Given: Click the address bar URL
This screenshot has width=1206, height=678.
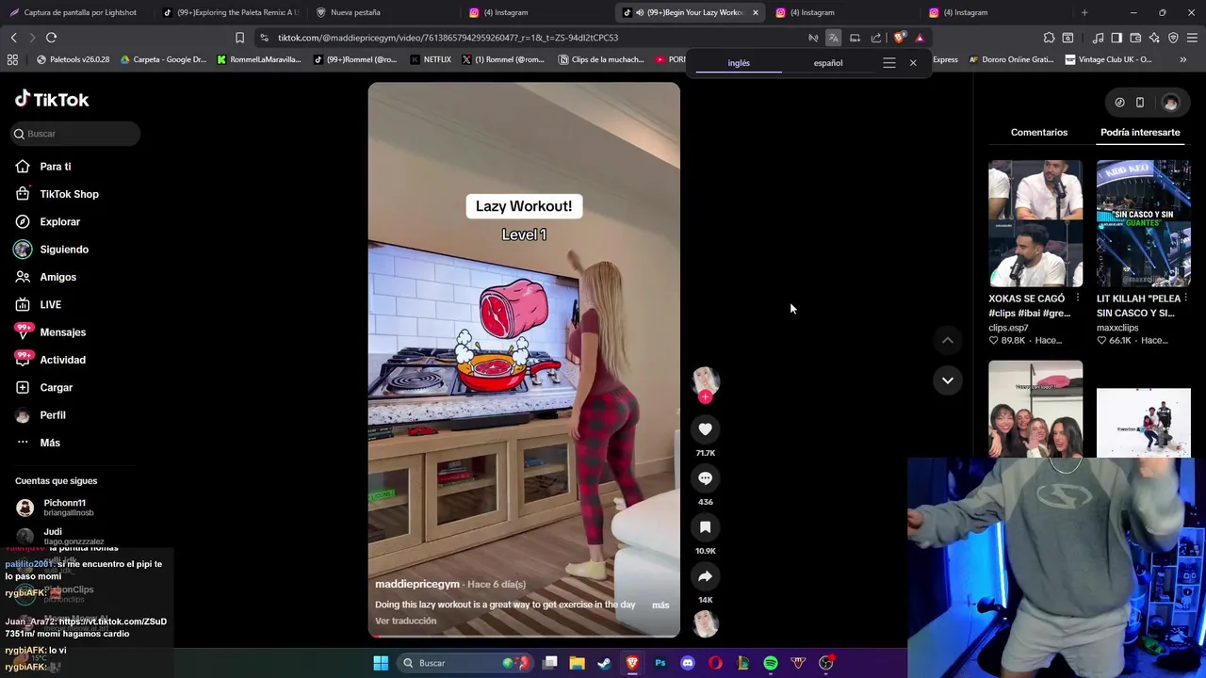Looking at the screenshot, I should [x=448, y=38].
